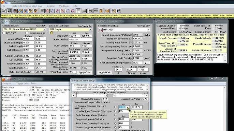Select Nominal Maximum Pressure radio button
The image size is (234, 131).
115,107
